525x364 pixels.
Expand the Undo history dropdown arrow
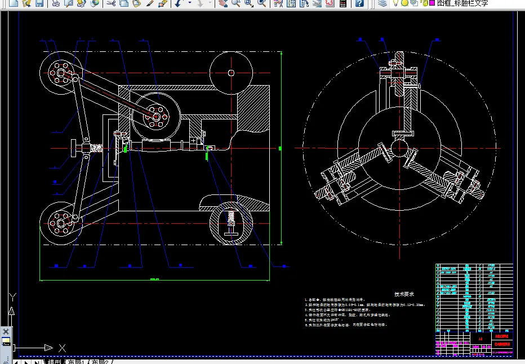coord(189,3)
